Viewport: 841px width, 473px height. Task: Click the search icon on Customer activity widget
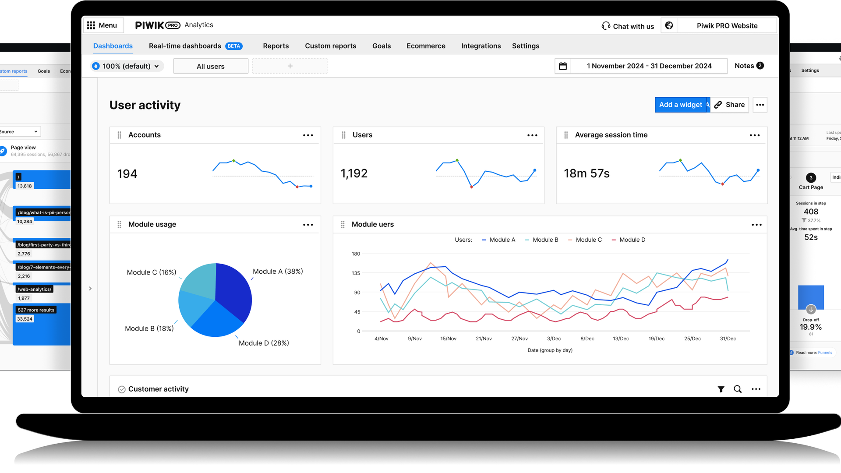point(738,389)
